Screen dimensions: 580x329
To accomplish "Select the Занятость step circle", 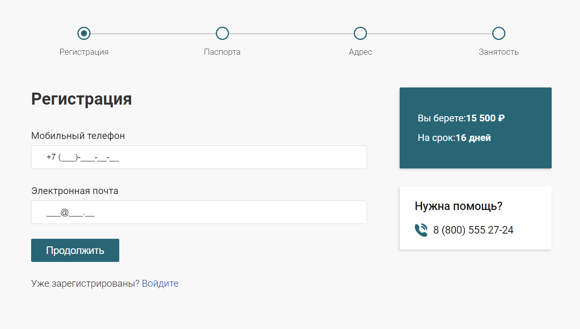I will coord(499,33).
